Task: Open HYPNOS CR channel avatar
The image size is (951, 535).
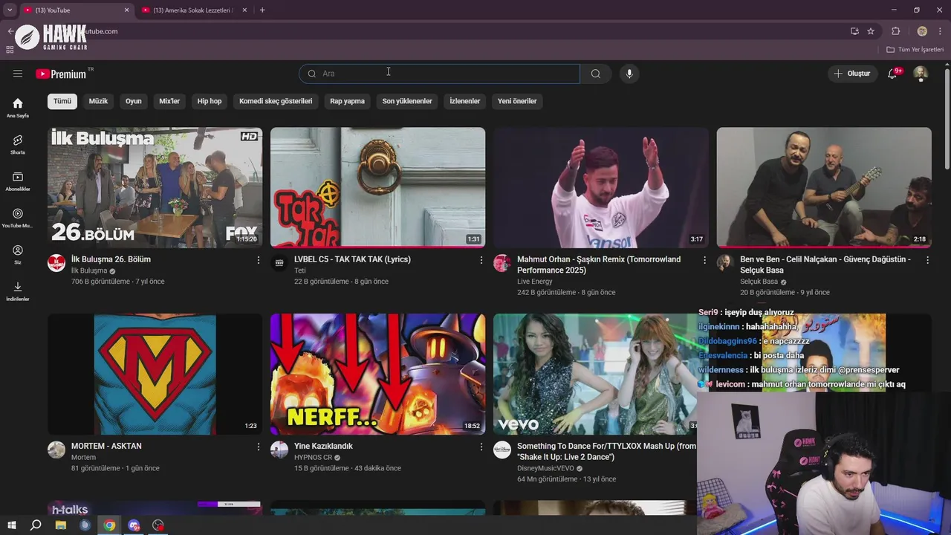Action: tap(279, 450)
